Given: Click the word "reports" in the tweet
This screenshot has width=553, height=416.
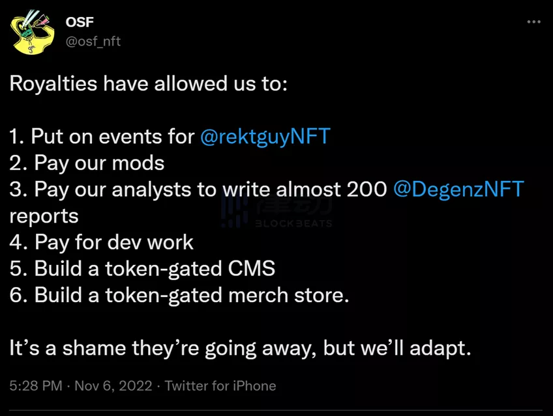Looking at the screenshot, I should (x=44, y=215).
